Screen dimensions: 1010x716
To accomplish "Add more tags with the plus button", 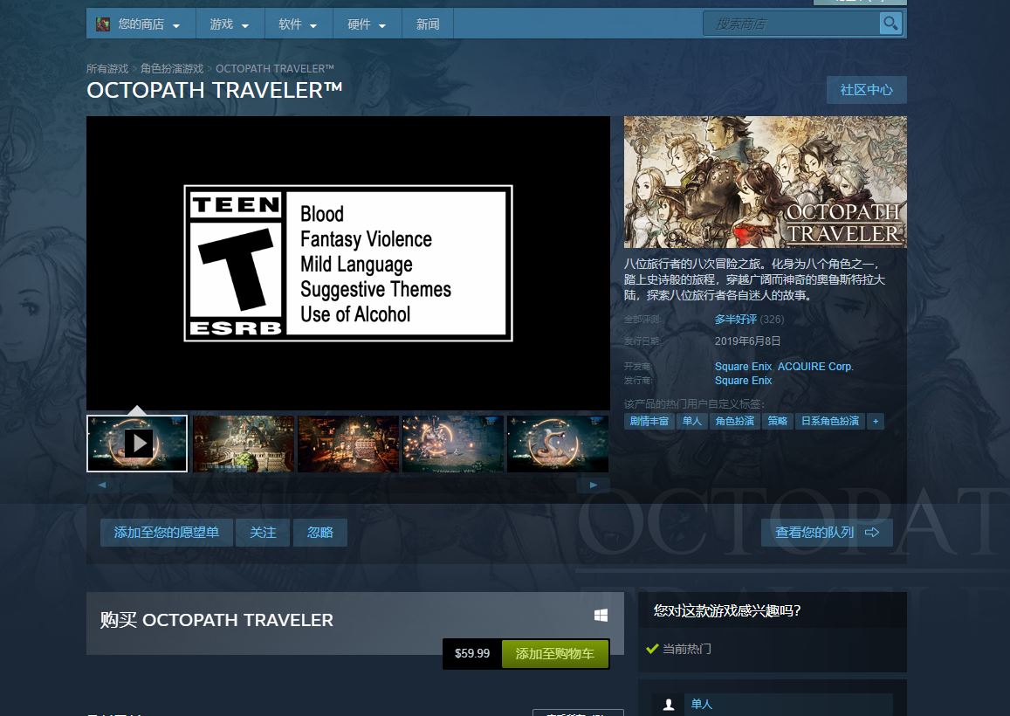I will (x=876, y=422).
